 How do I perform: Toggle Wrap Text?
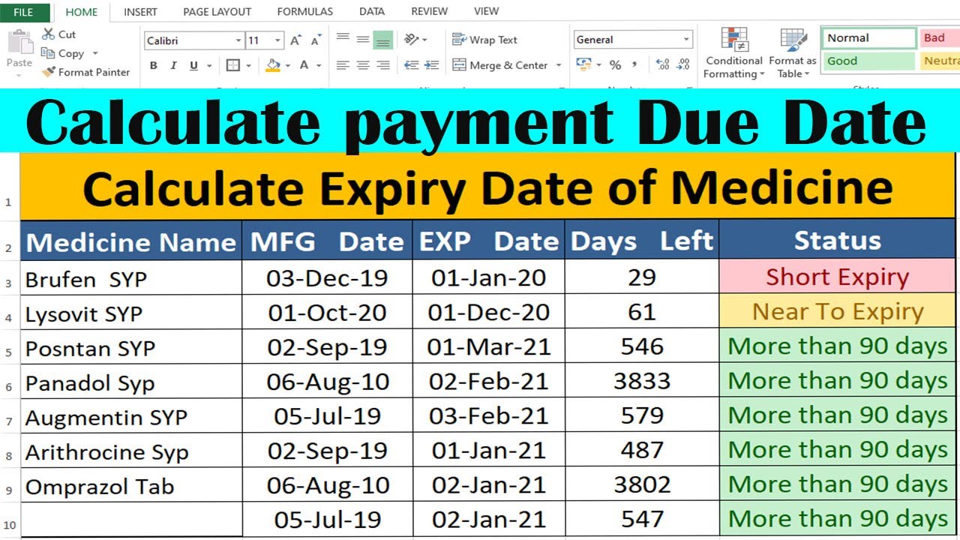tap(484, 40)
